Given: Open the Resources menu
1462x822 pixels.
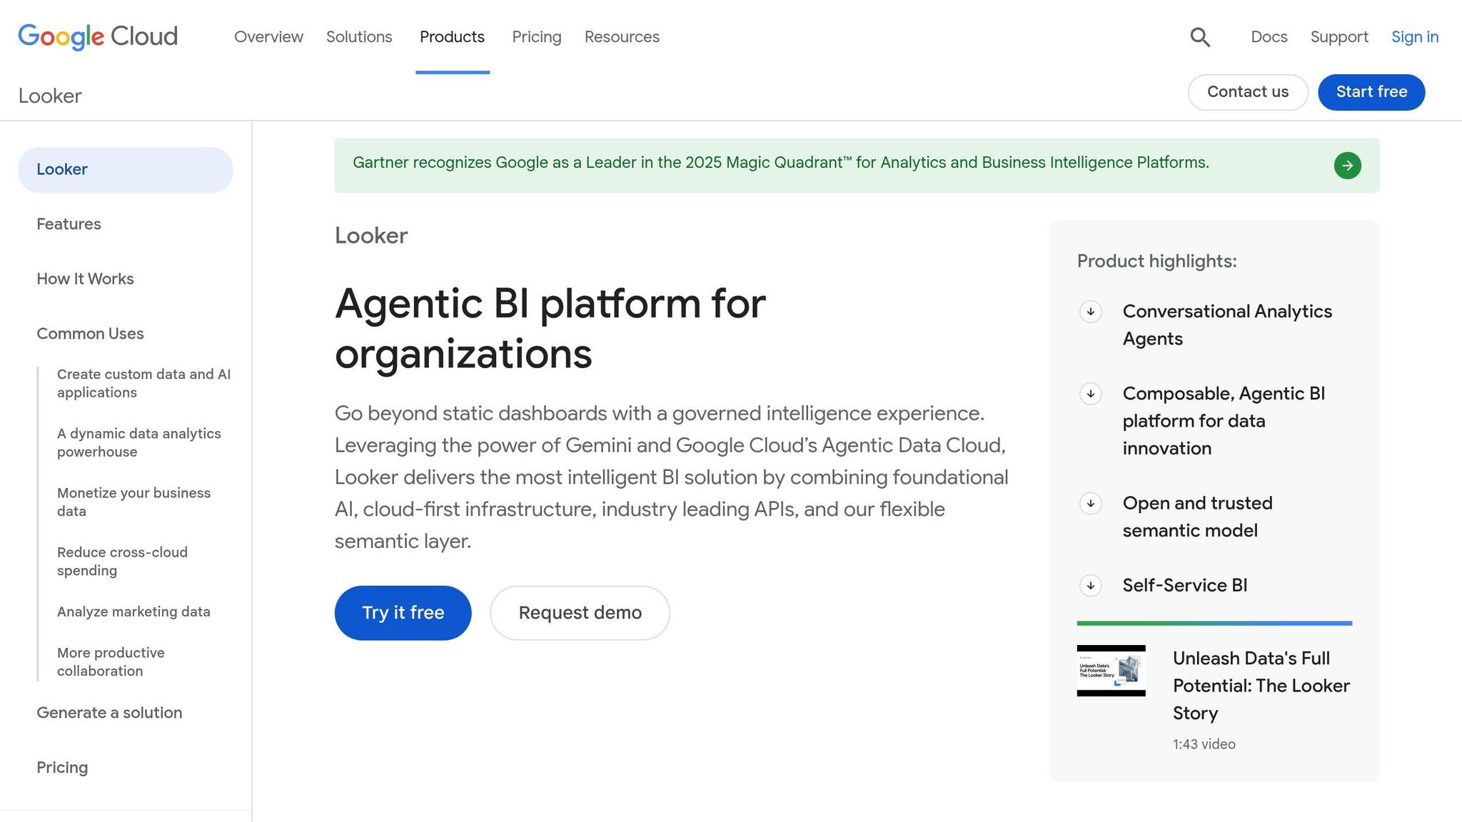Looking at the screenshot, I should point(622,37).
